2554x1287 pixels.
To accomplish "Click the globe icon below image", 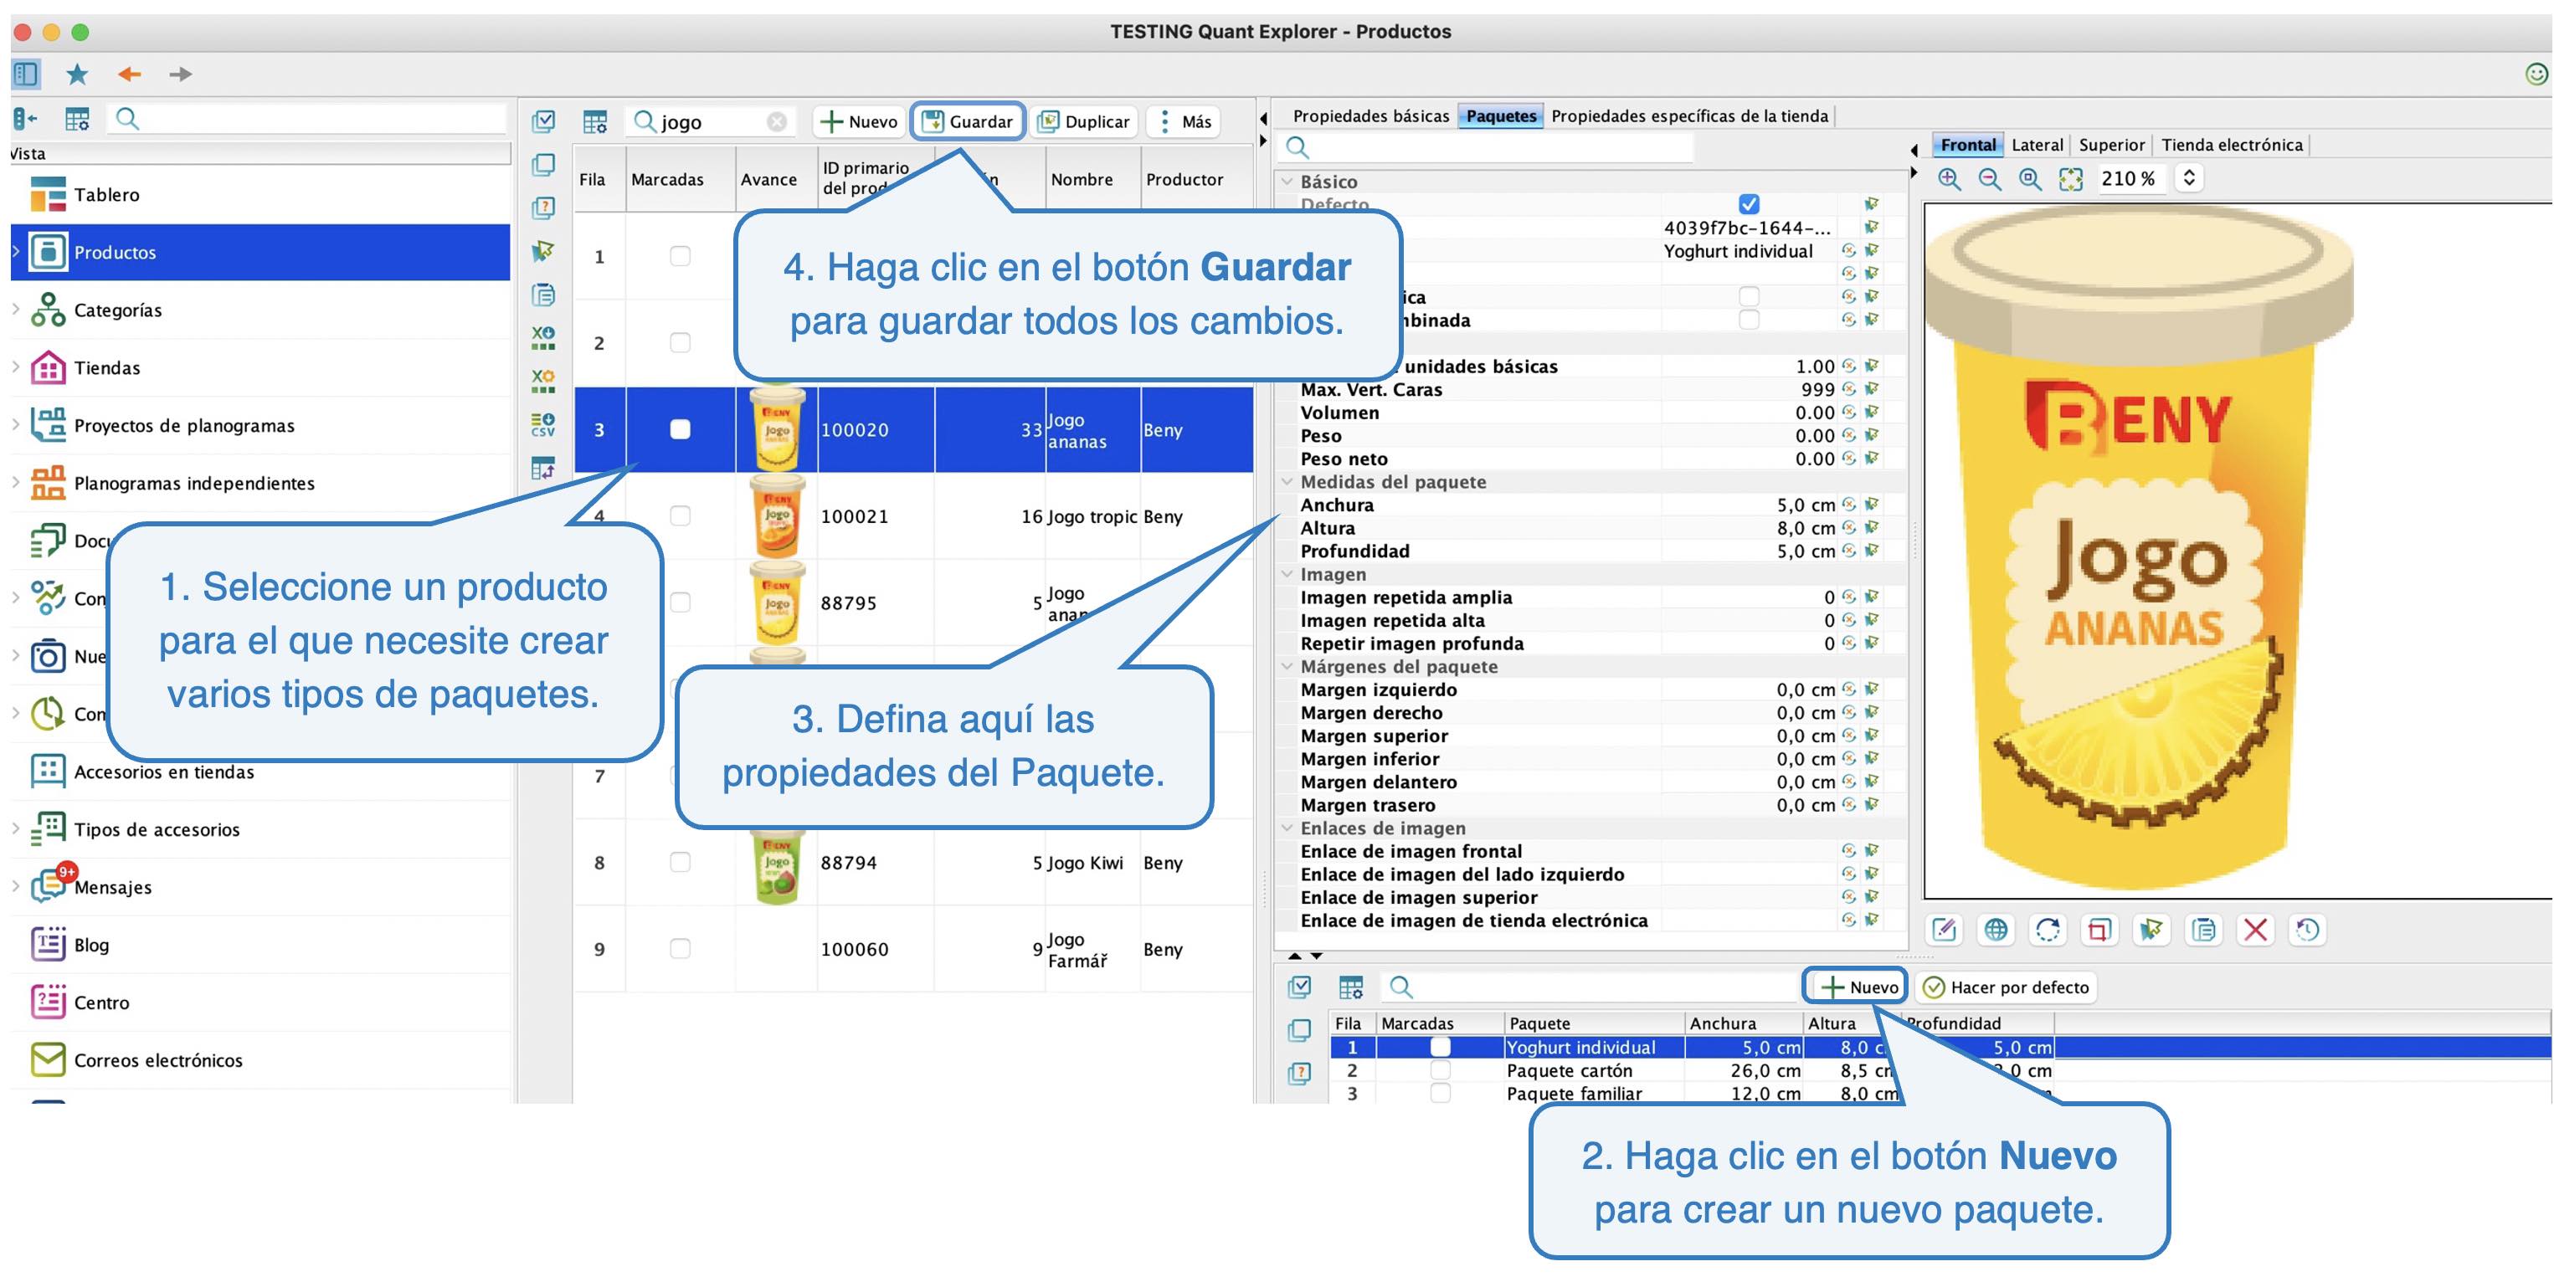I will click(1996, 930).
